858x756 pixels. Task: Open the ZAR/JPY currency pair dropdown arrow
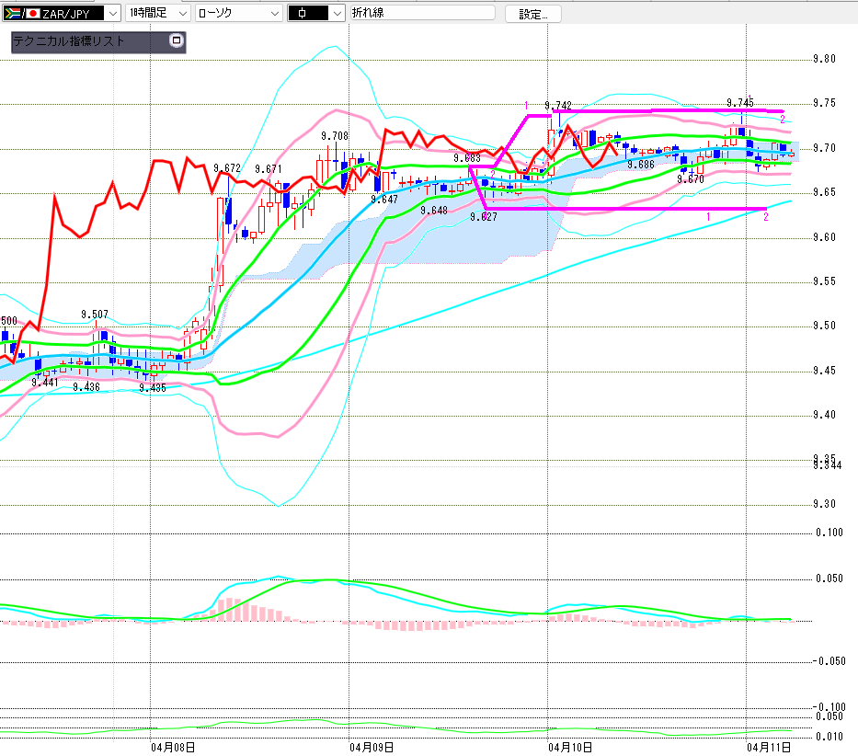coord(112,14)
